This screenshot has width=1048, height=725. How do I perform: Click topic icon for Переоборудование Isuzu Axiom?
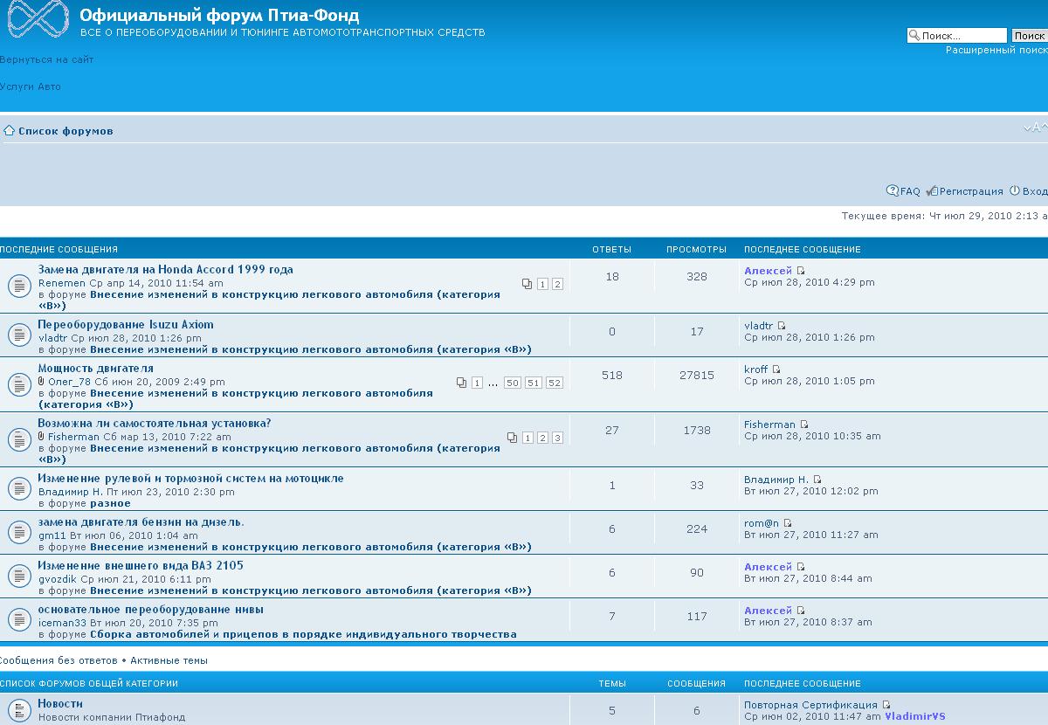pos(19,334)
